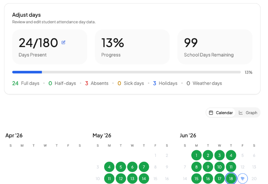Select June 18 on the calendar
Screen dimensions: 268x184
pyautogui.click(x=231, y=179)
